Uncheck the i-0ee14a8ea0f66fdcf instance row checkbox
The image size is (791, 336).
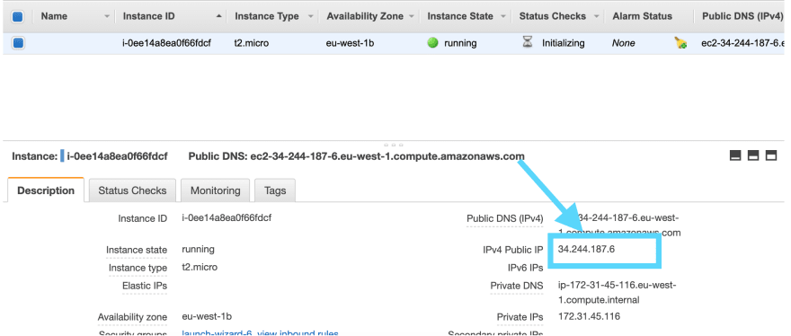pos(18,43)
